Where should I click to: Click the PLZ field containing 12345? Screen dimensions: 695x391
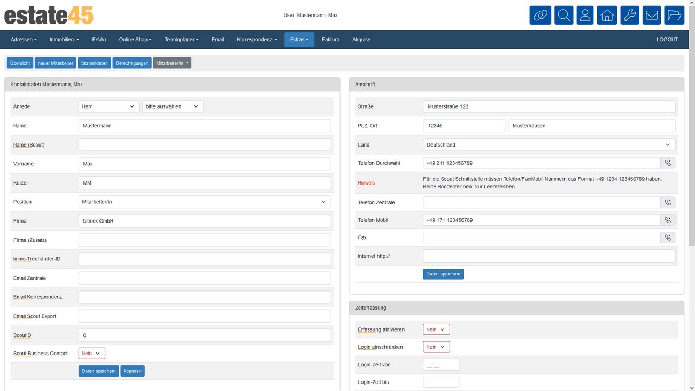click(464, 126)
